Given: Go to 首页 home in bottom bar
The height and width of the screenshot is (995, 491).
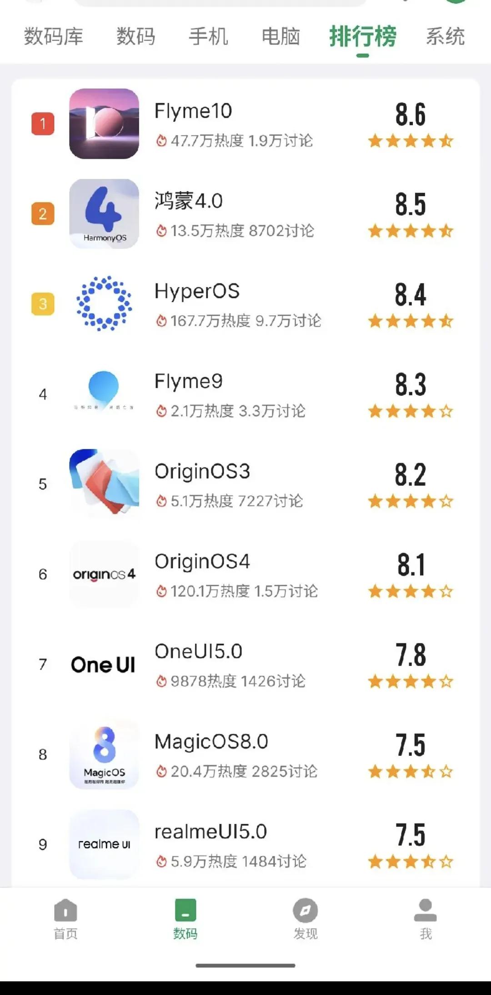Looking at the screenshot, I should click(x=65, y=919).
